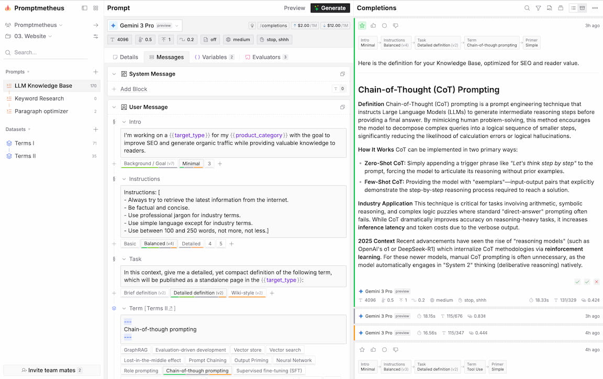Click the thumbs down icon on top completion
Image resolution: width=603 pixels, height=379 pixels.
[395, 26]
